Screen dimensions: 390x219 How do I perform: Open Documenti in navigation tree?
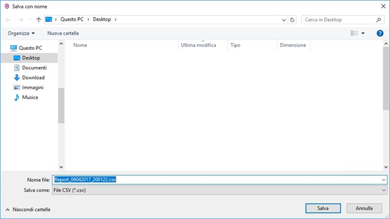tap(34, 68)
